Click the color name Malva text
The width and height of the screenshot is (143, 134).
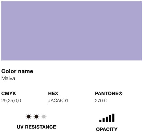[x=8, y=79]
